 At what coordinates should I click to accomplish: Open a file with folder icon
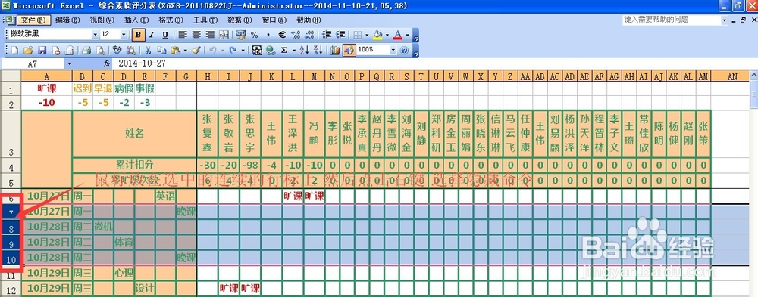pyautogui.click(x=28, y=50)
